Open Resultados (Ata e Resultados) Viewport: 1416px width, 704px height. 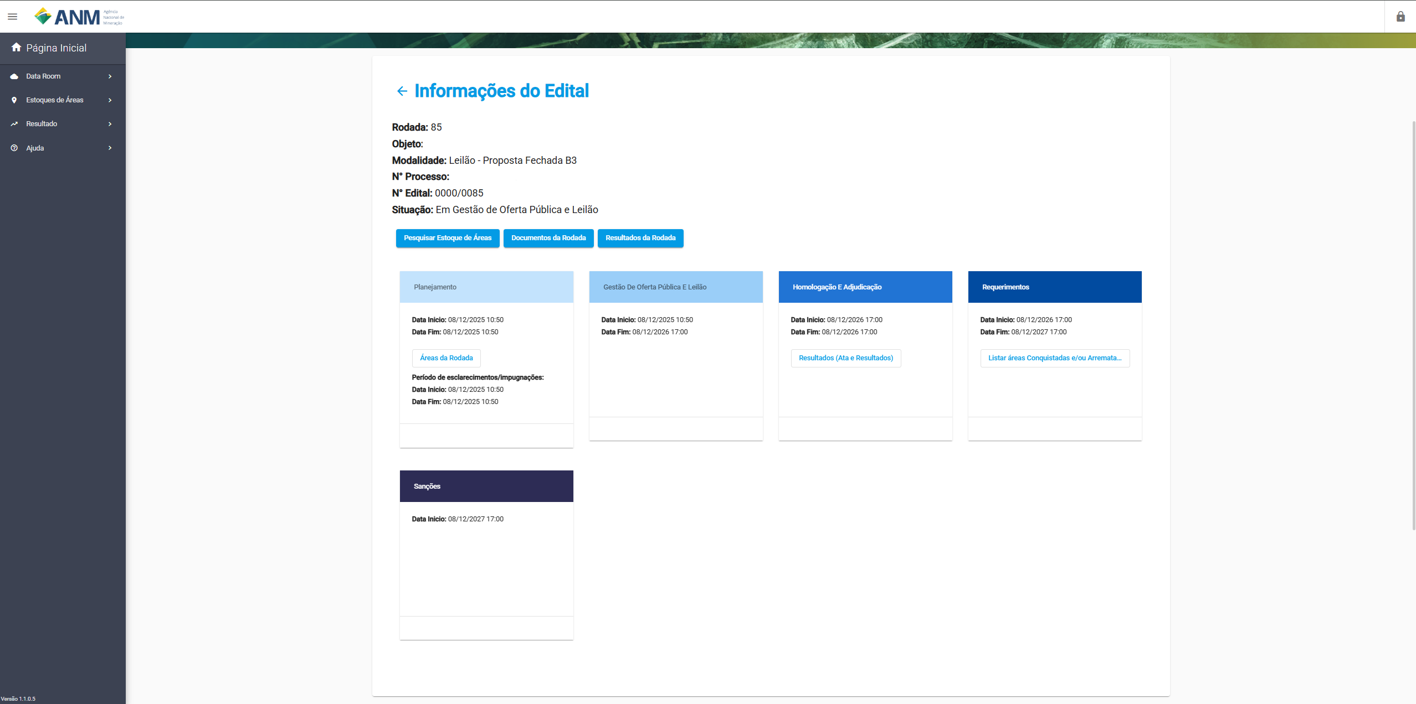846,358
